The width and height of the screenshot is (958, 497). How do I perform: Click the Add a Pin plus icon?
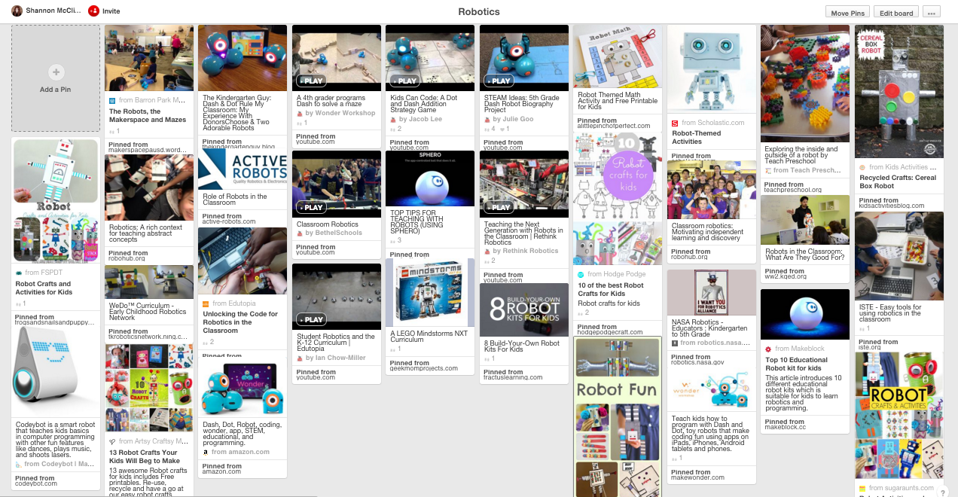point(56,72)
